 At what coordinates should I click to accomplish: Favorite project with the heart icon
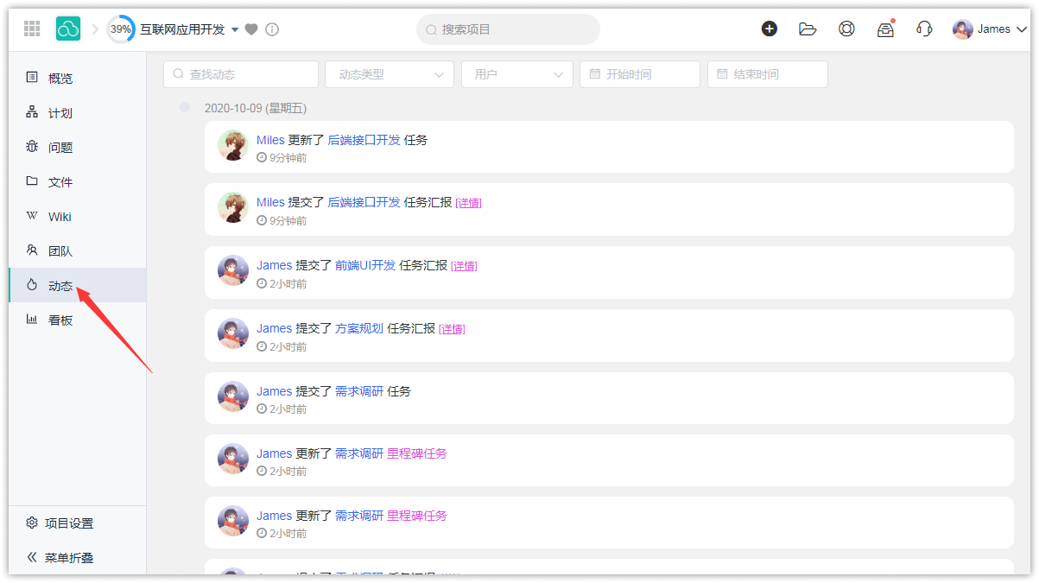pos(251,29)
